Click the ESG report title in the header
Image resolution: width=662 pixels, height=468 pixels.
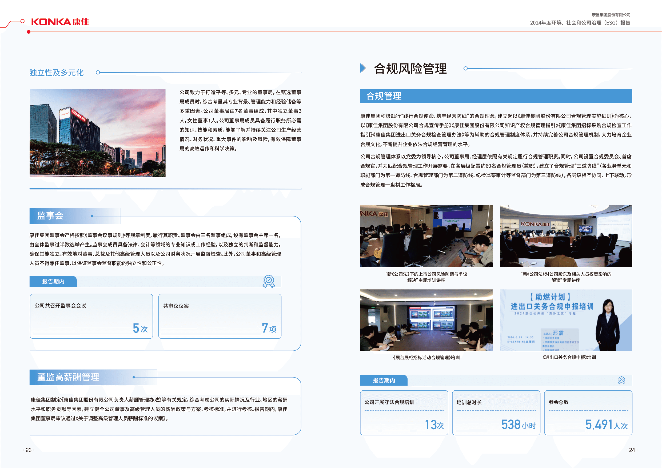(x=580, y=23)
